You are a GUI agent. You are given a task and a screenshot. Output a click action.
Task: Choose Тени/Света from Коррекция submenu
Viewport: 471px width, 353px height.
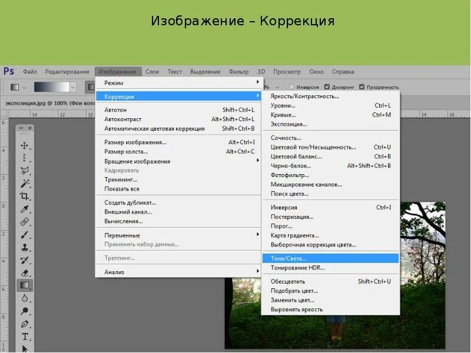click(330, 258)
